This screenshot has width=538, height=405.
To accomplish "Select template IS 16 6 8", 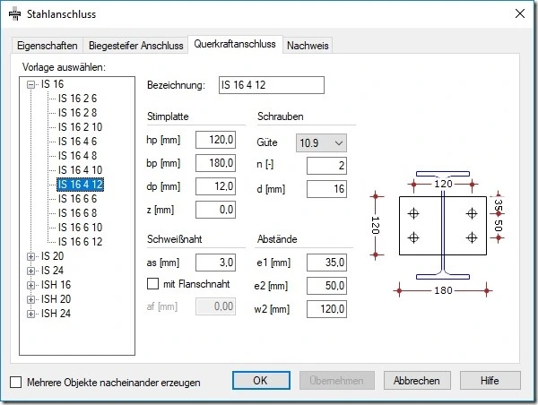I will [x=77, y=213].
